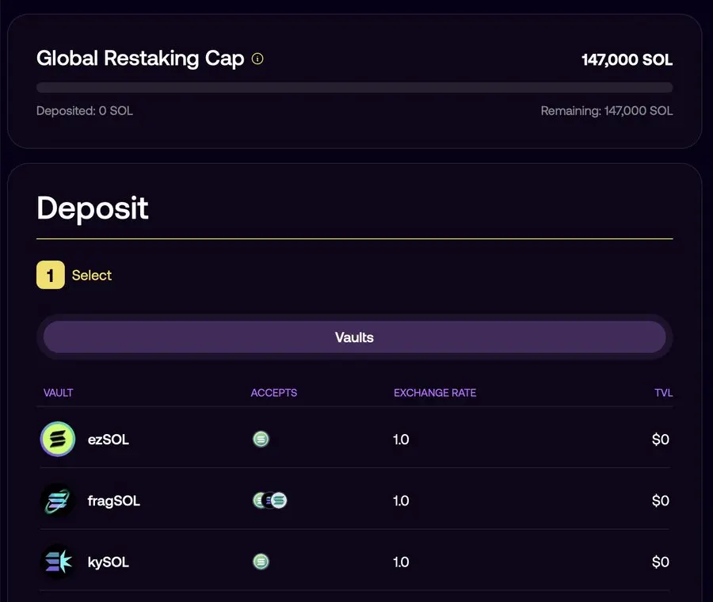
Task: Click the stacked accepted token icons for fragSOL
Action: click(269, 501)
